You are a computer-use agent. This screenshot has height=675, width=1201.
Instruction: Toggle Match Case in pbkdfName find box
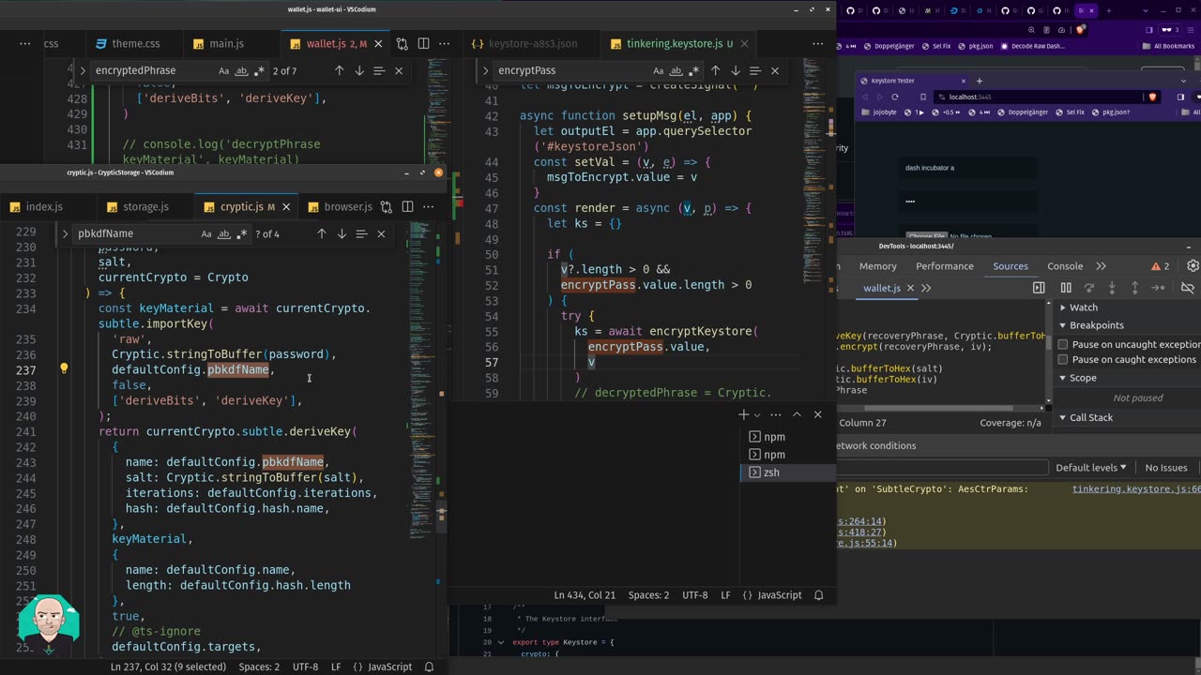pos(205,233)
